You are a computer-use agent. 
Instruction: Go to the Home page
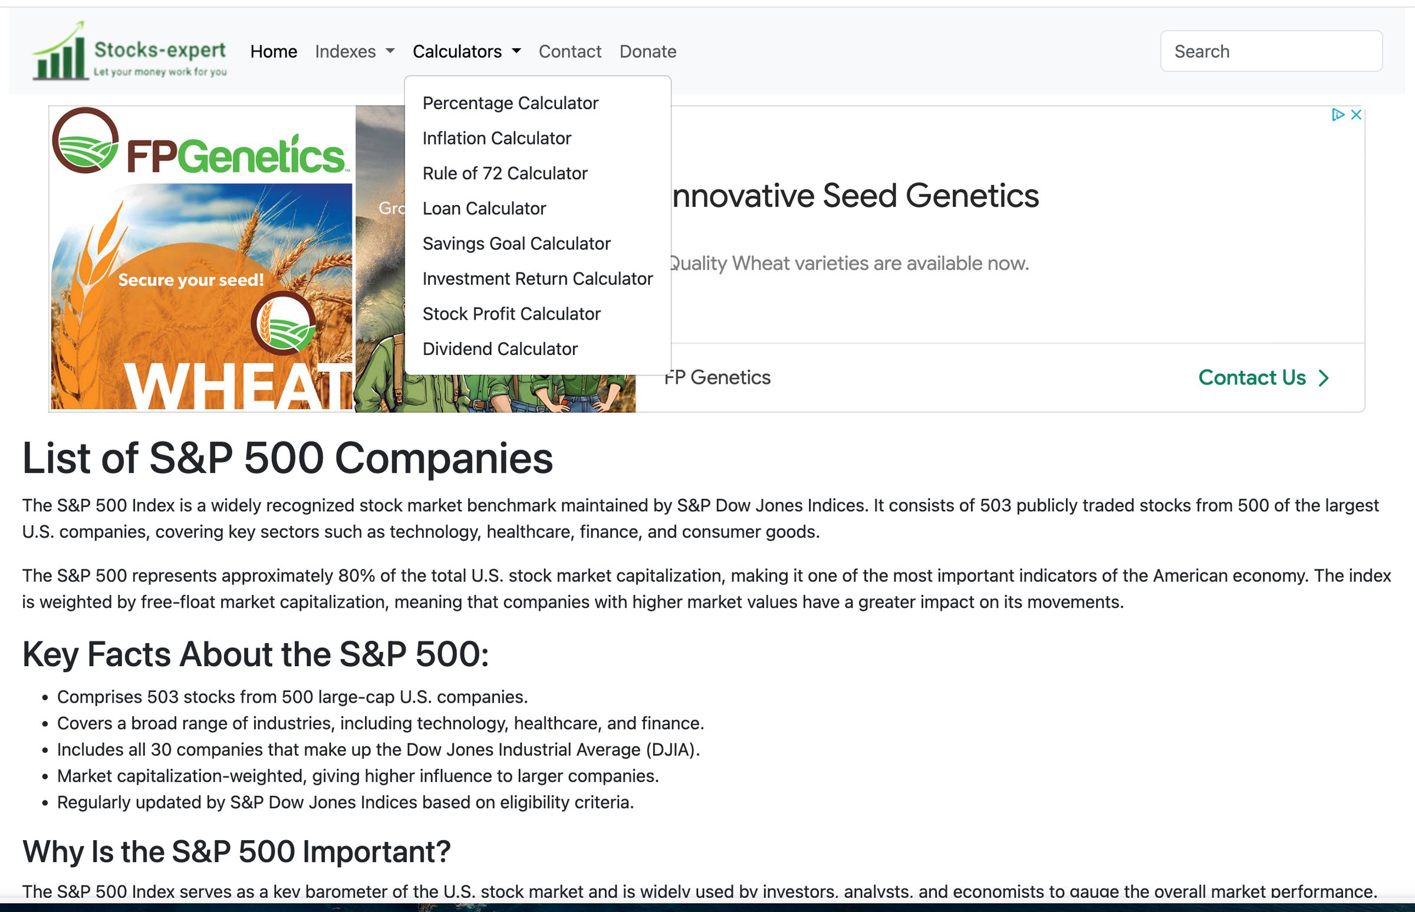click(274, 51)
